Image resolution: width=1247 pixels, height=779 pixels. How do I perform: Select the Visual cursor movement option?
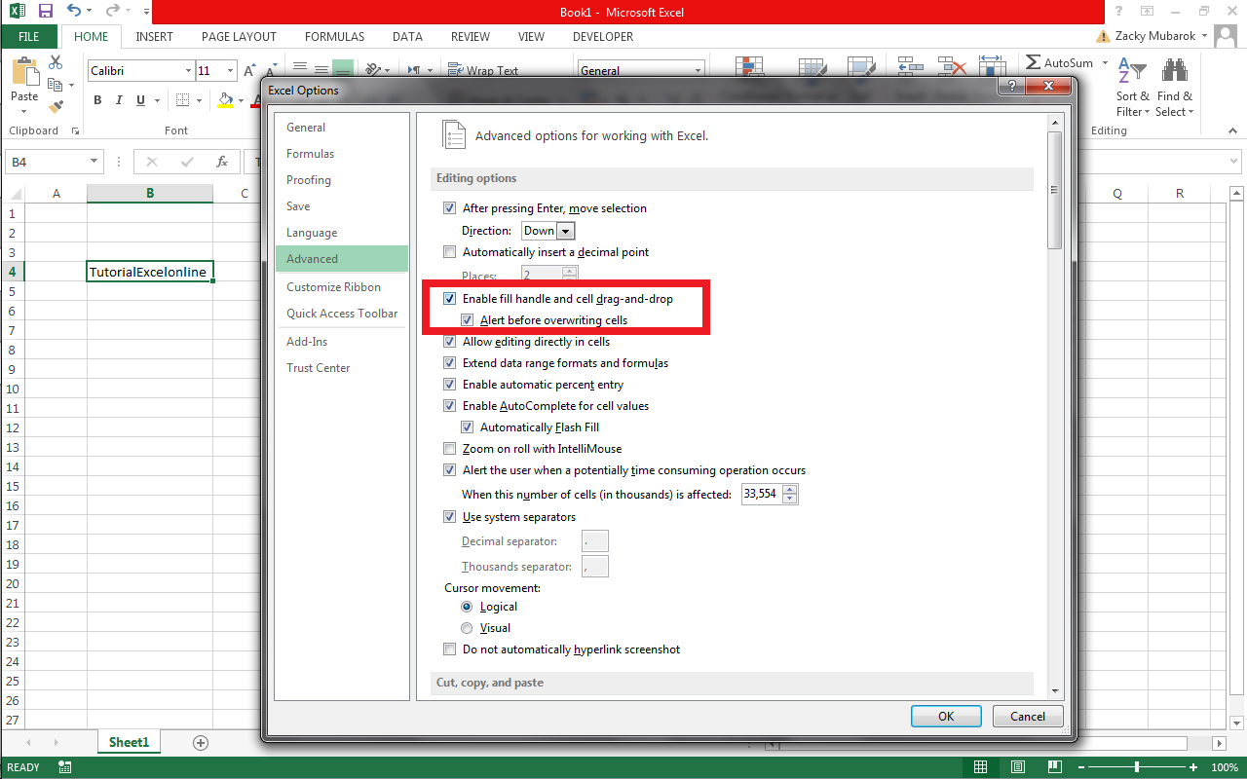click(x=467, y=627)
